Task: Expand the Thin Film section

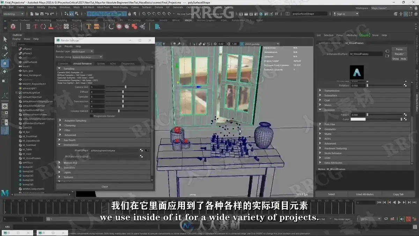Action: click(364, 124)
